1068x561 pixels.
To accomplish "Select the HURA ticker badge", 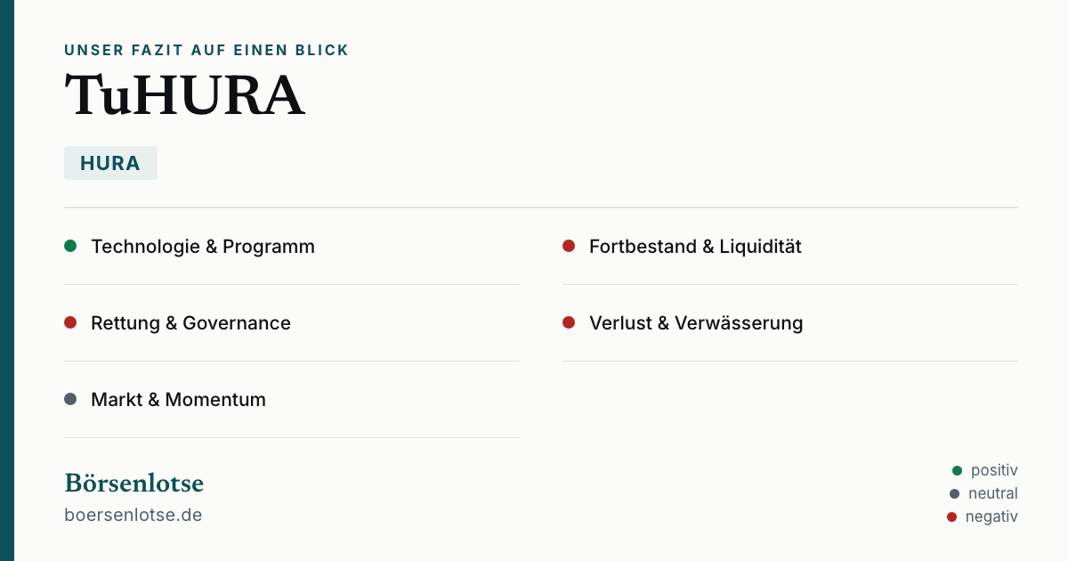I will (110, 163).
